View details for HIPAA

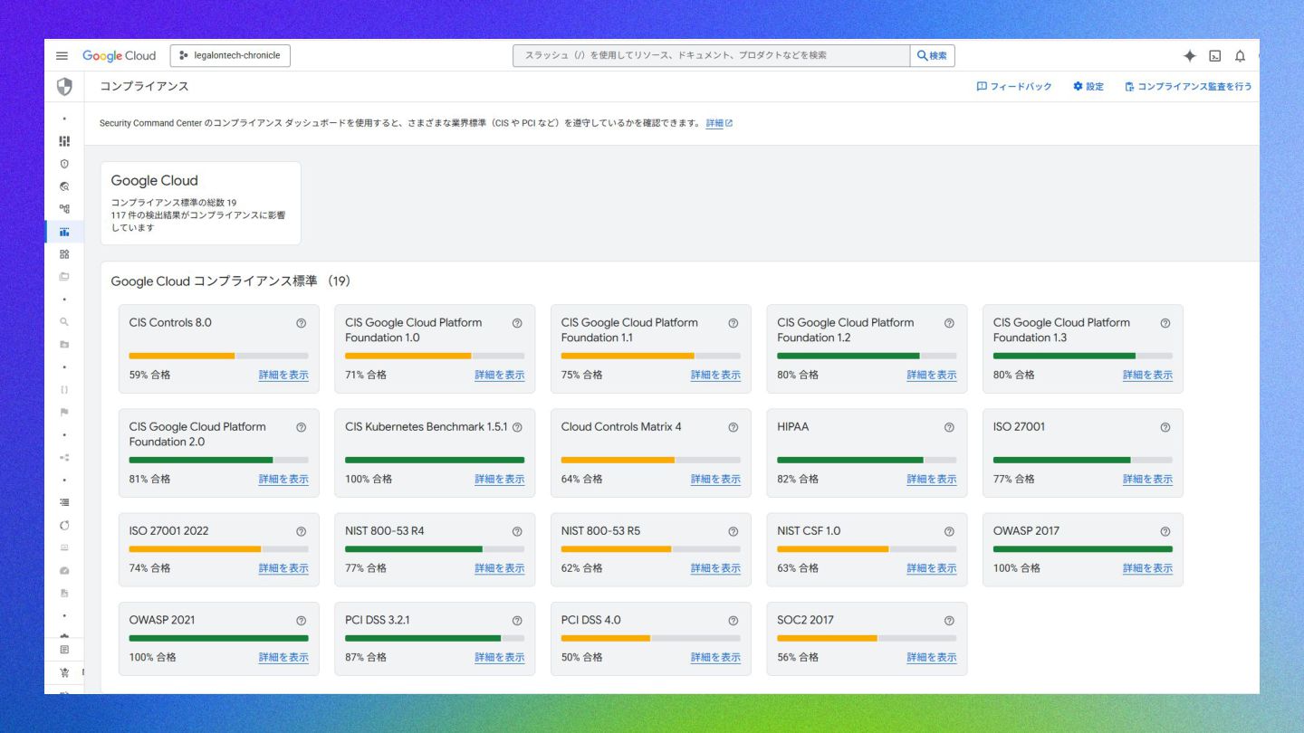[x=932, y=479]
